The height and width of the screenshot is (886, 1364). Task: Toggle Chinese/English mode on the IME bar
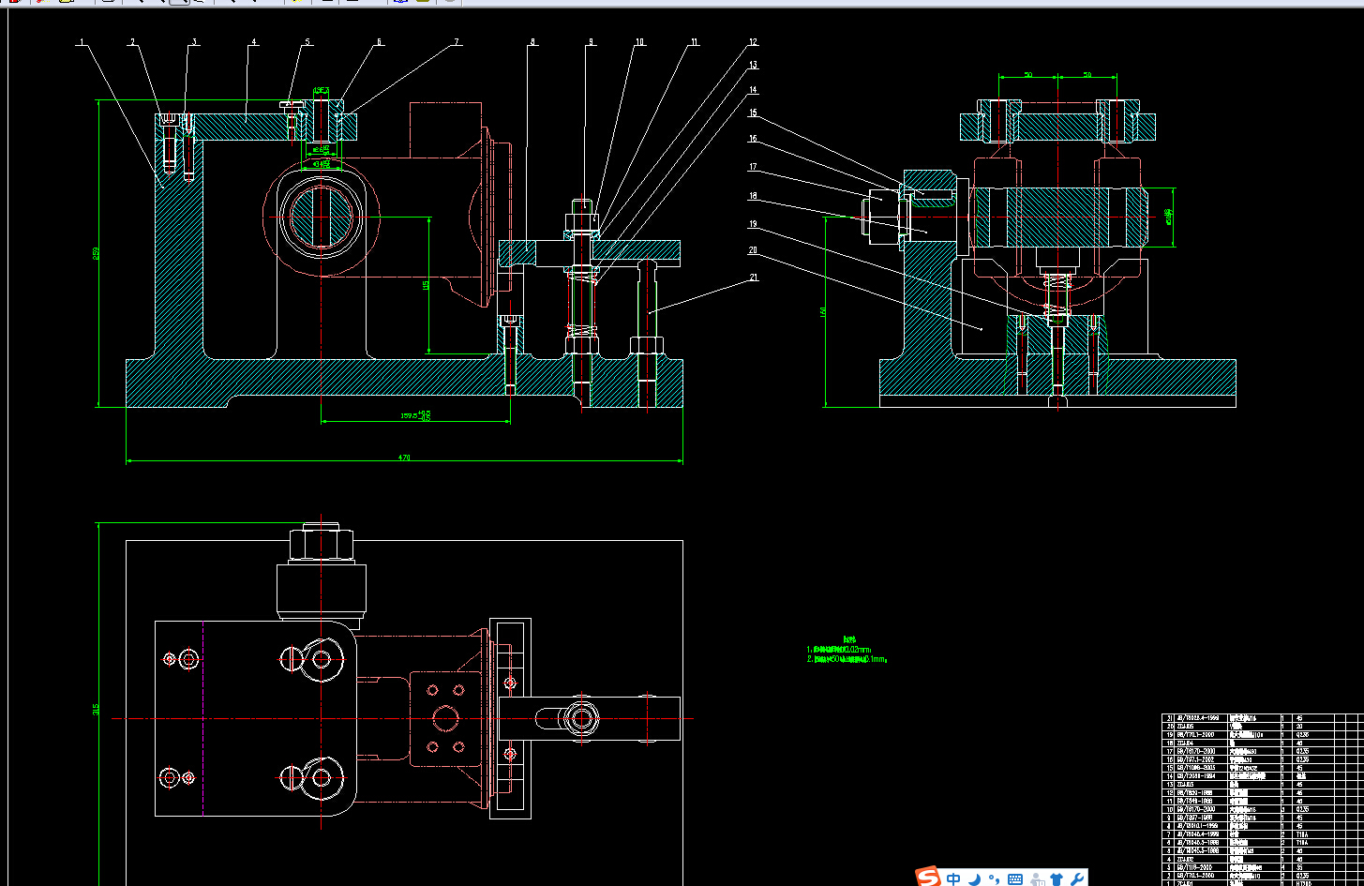pyautogui.click(x=953, y=878)
